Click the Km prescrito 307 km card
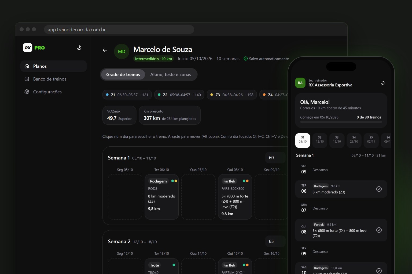Viewport: 412px width, 274px height. (170, 115)
